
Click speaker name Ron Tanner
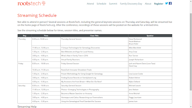133,55
